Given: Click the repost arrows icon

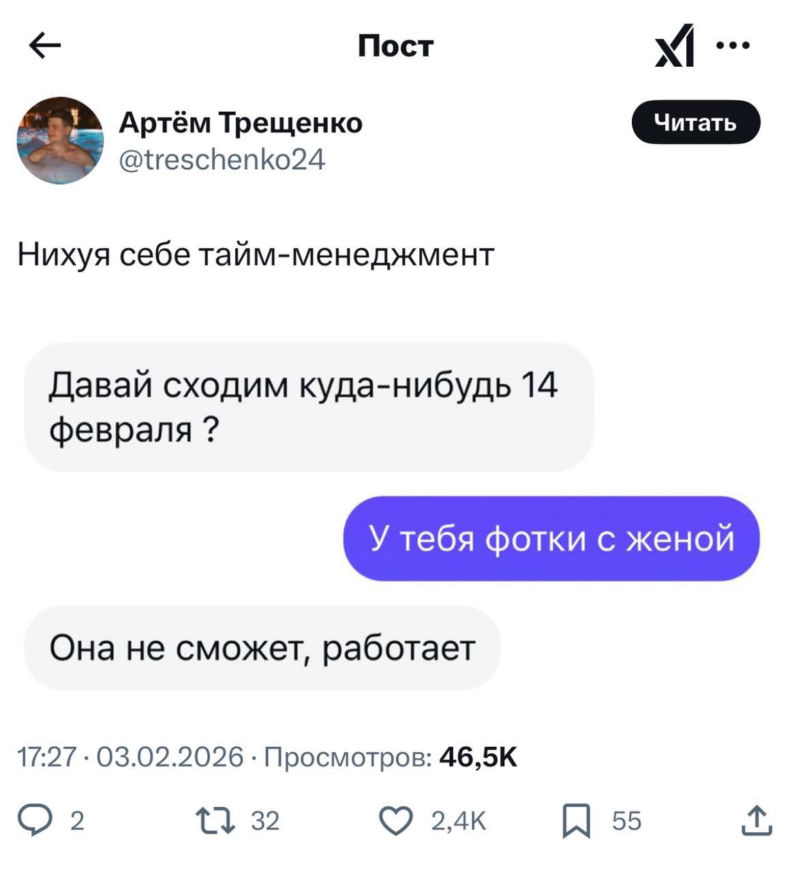Looking at the screenshot, I should click(x=215, y=820).
